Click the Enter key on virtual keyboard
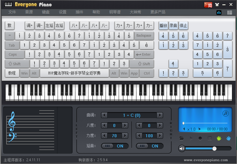The width and height of the screenshot is (237, 164). 144,54
